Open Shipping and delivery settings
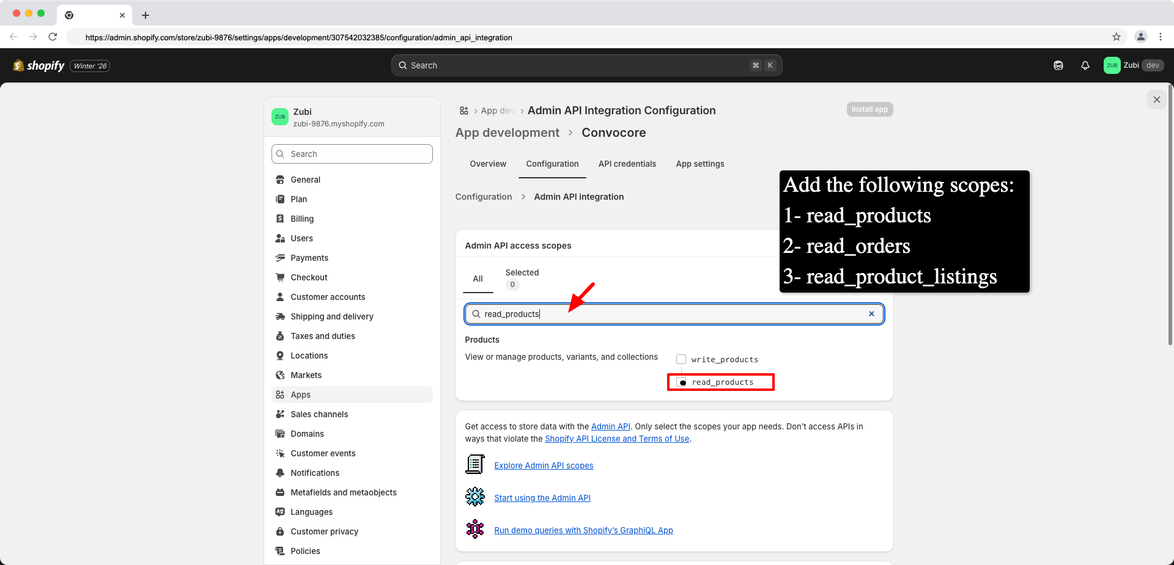The image size is (1174, 565). [x=331, y=316]
